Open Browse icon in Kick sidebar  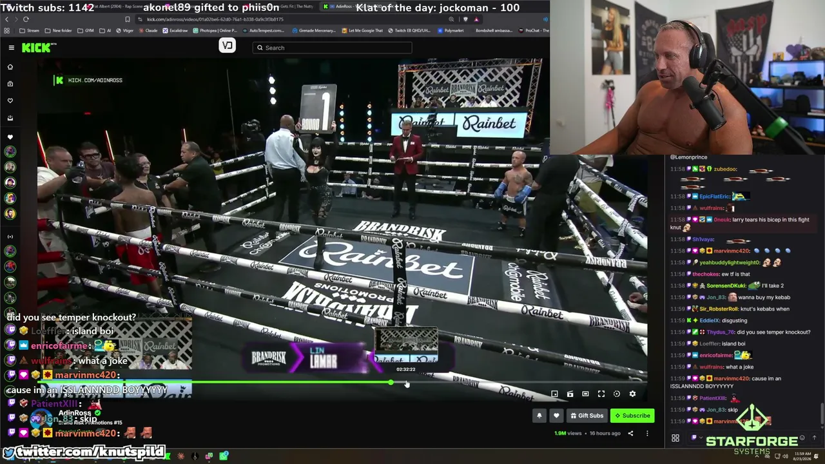click(x=10, y=84)
